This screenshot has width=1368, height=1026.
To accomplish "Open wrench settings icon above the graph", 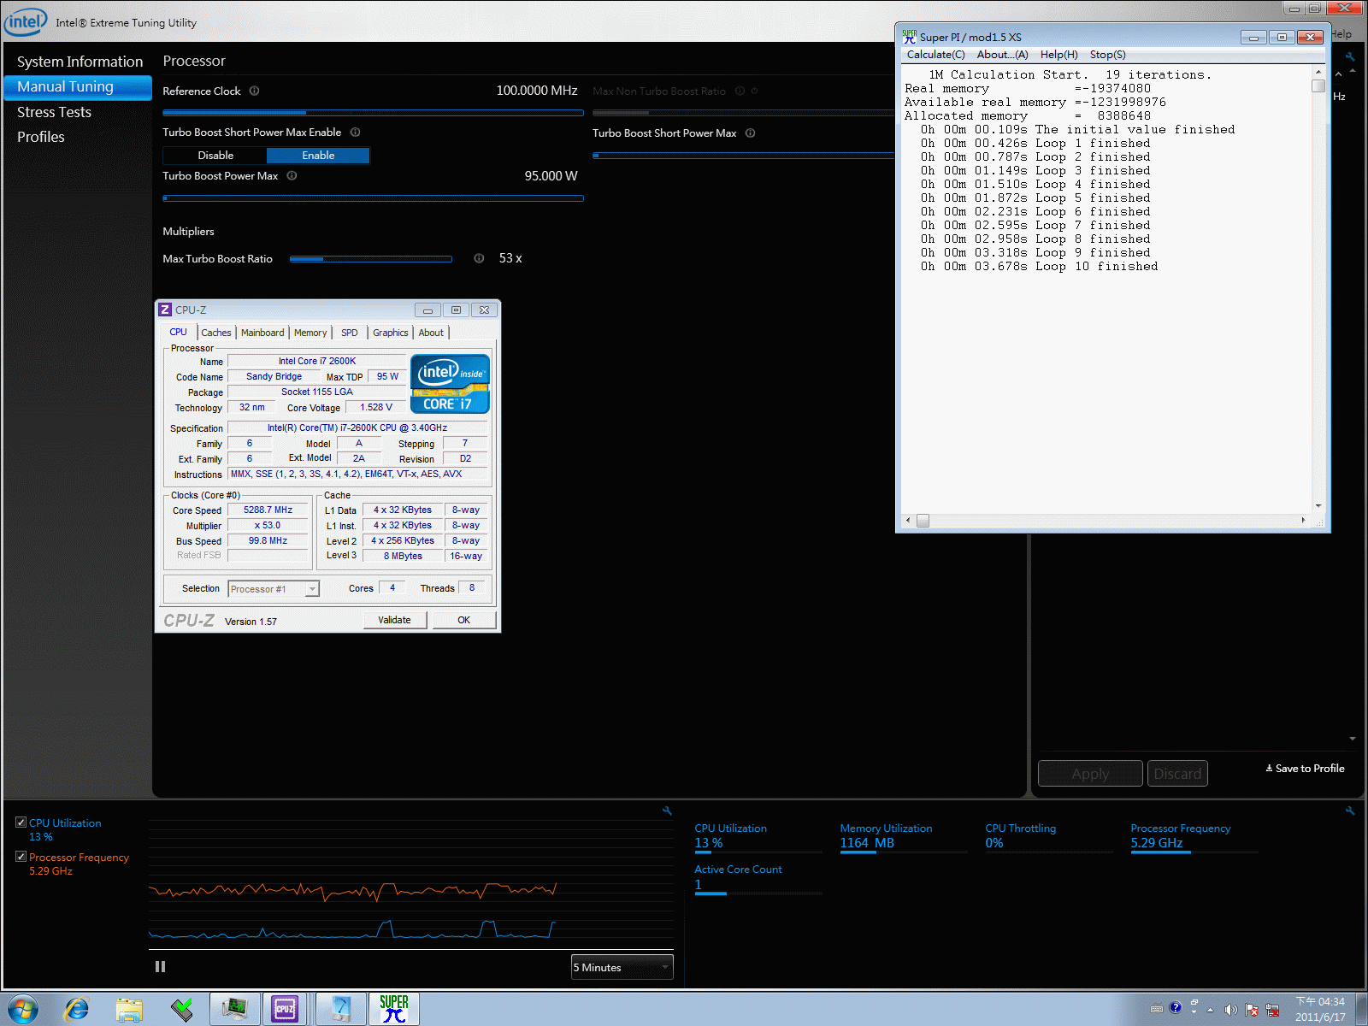I will click(667, 811).
